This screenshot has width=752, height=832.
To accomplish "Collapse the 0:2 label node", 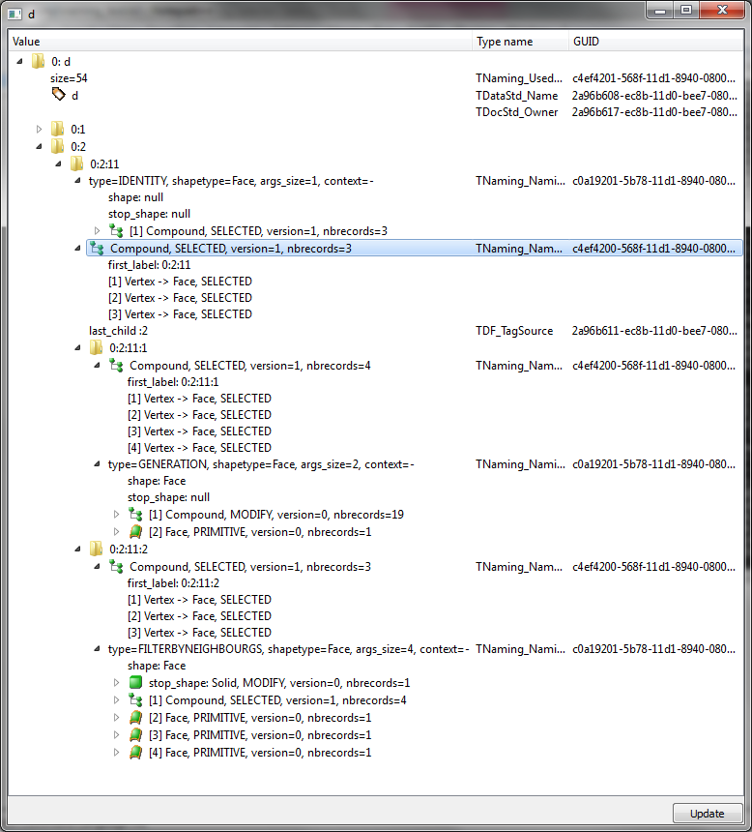I will (40, 146).
